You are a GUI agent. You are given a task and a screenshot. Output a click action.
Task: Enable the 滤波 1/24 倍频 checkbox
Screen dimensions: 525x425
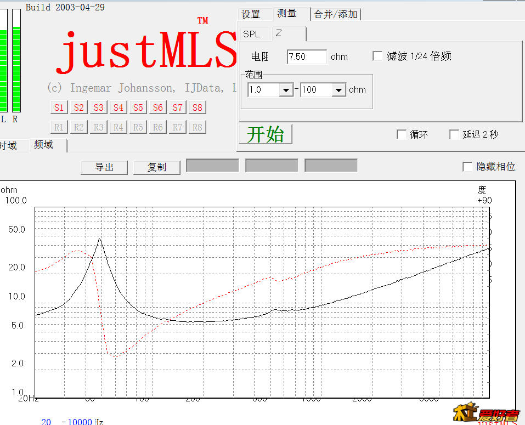[377, 56]
